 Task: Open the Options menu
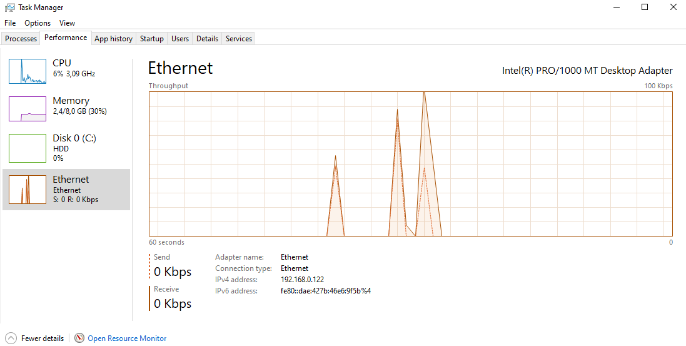pos(38,23)
